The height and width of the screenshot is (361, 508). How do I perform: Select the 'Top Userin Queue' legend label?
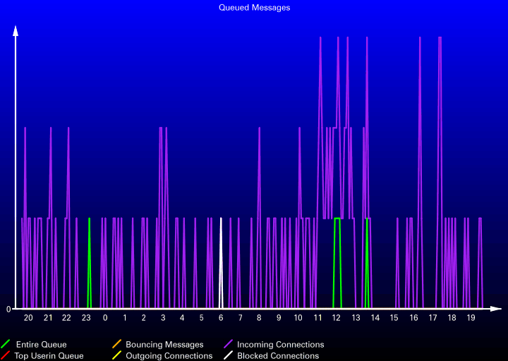(x=49, y=356)
